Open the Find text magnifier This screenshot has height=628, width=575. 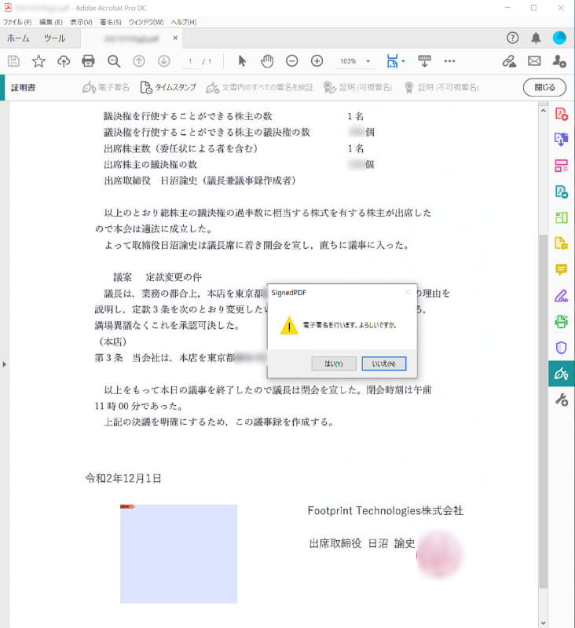point(114,61)
